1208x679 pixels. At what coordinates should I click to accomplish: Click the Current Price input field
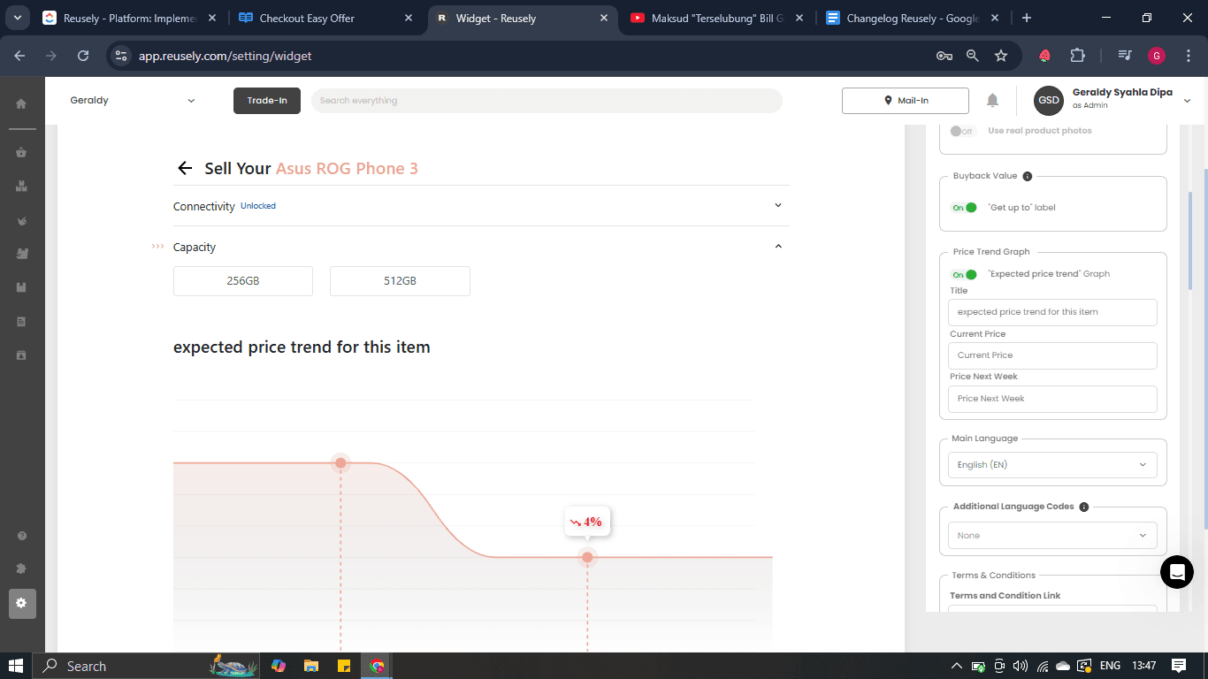click(x=1052, y=355)
